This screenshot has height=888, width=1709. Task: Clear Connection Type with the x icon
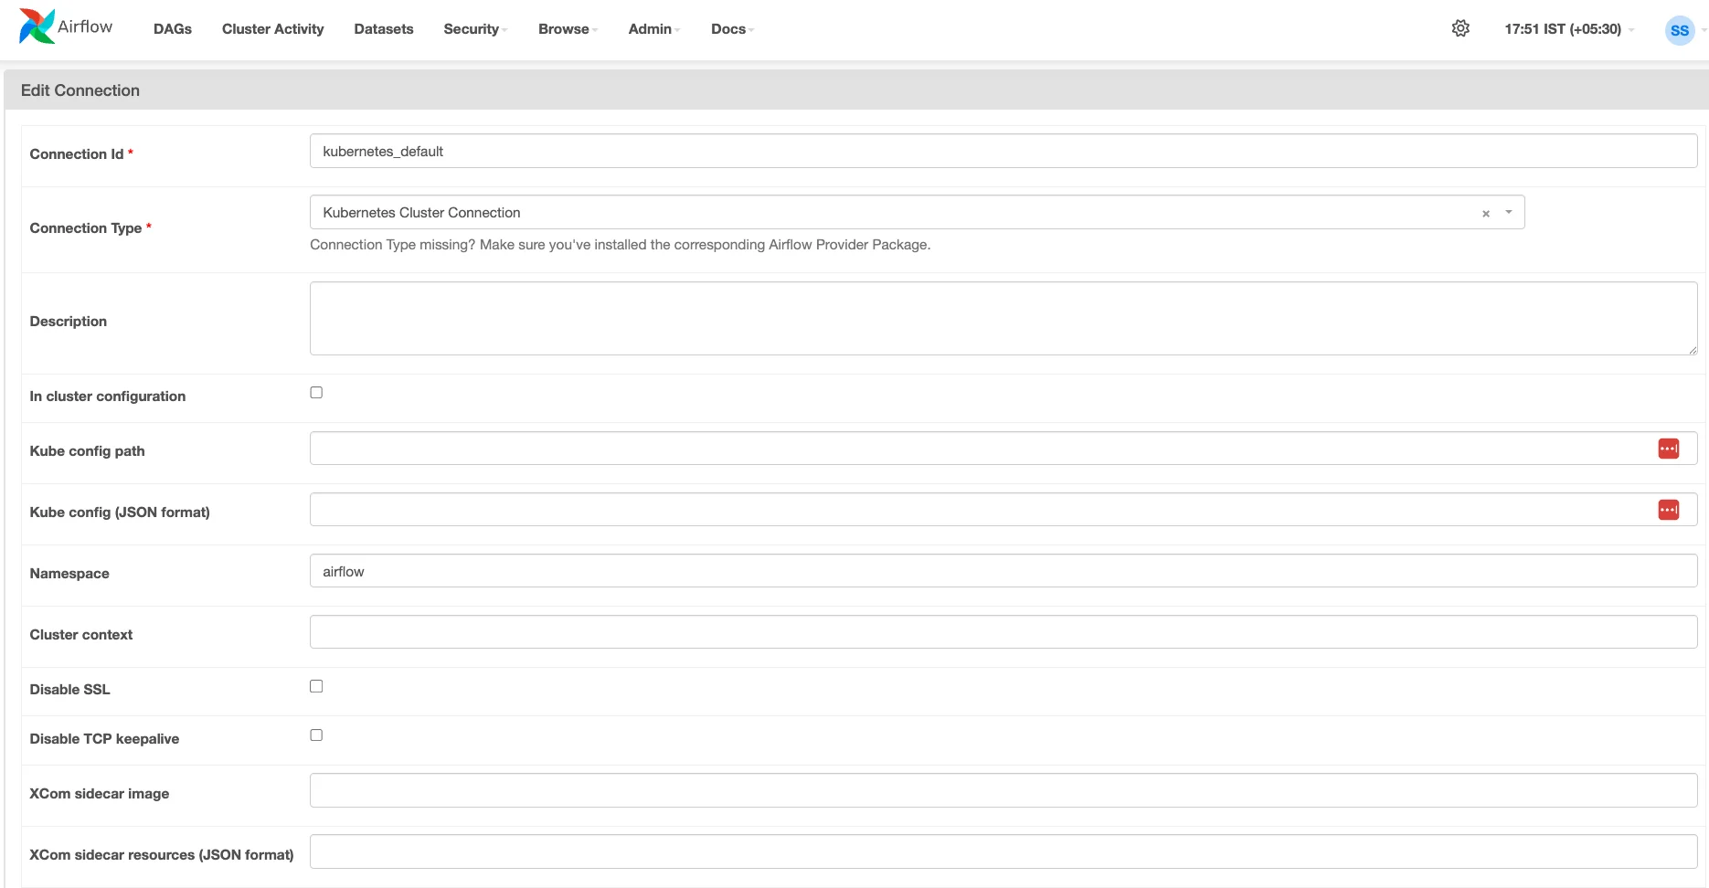point(1485,214)
